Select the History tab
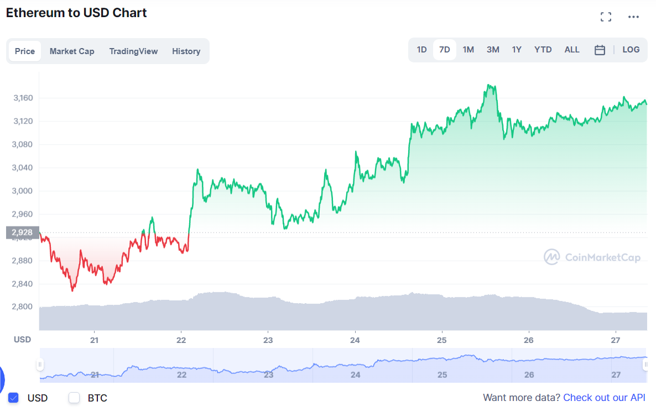 pyautogui.click(x=186, y=51)
